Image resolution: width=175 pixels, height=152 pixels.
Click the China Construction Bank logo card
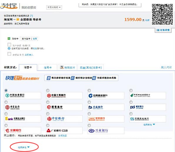point(106,96)
